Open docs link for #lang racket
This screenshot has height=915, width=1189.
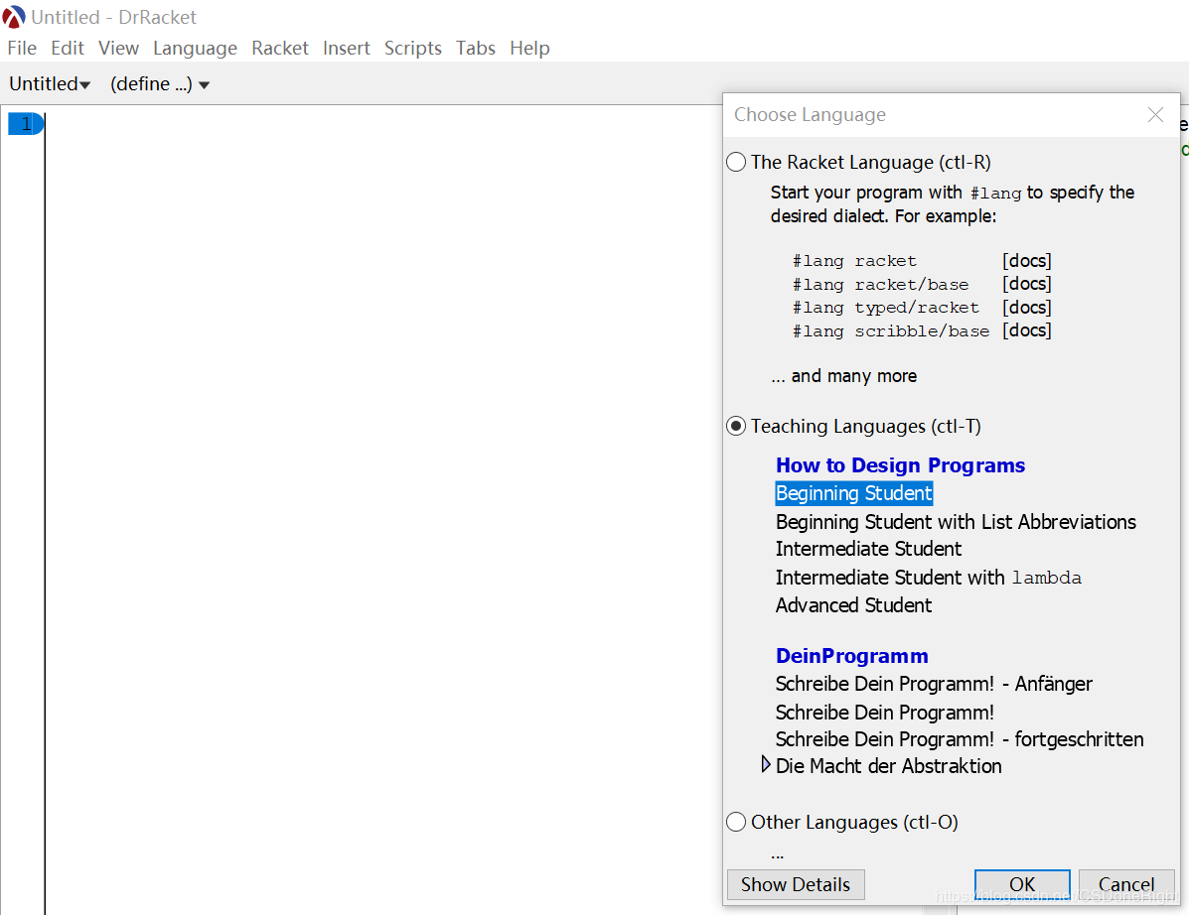1026,261
